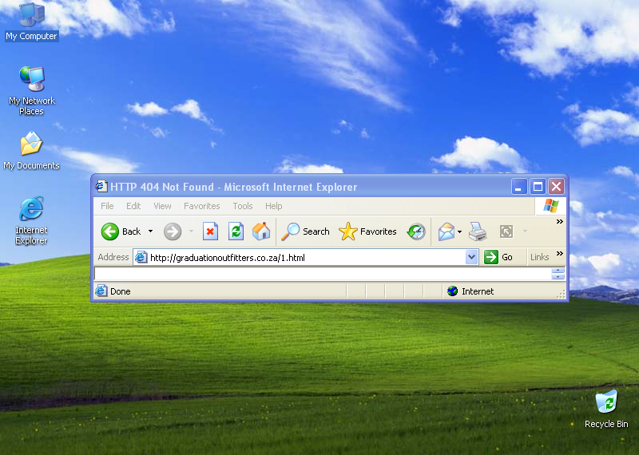Click the window resize grip corner
This screenshot has width=639, height=455.
point(562,295)
